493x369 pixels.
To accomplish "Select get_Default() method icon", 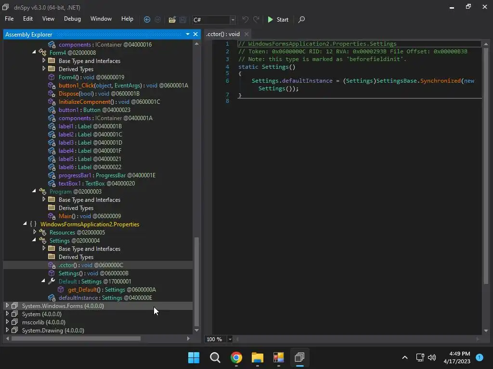I will 61,289.
